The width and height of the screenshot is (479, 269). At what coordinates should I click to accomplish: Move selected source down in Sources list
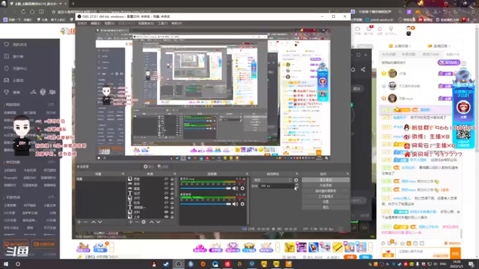[x=158, y=222]
